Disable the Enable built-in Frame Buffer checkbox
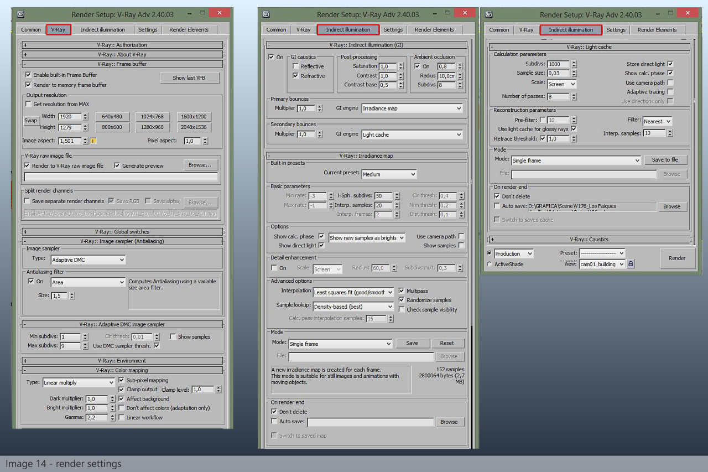 point(28,75)
